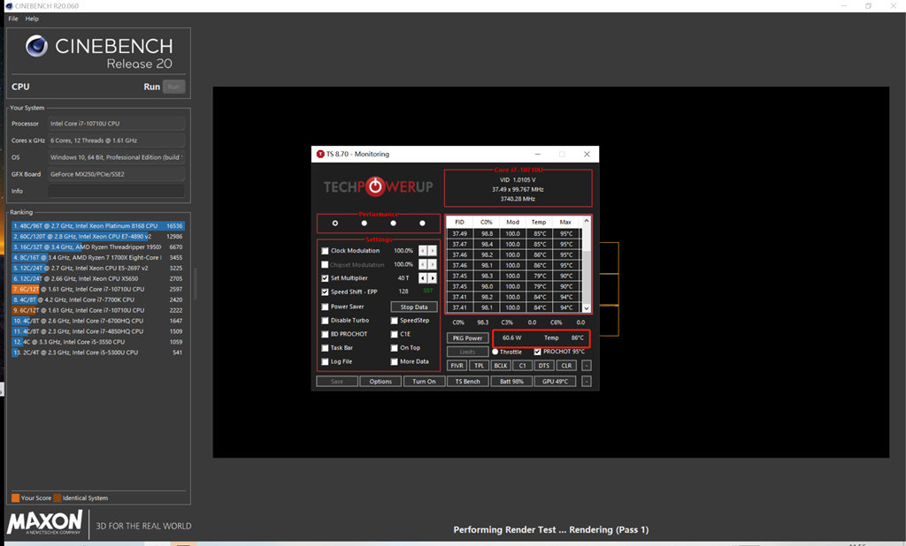Decrease Set Multiplier with left arrow

[x=422, y=278]
